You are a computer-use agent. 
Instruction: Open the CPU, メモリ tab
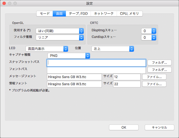(130, 13)
